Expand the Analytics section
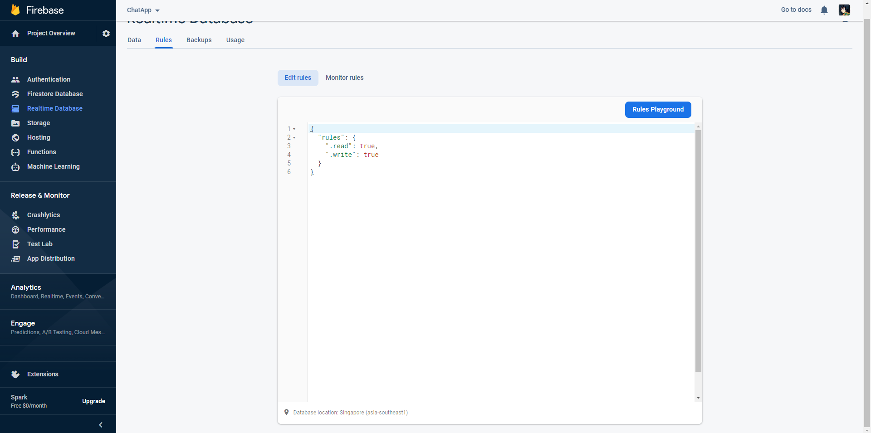 click(x=58, y=292)
